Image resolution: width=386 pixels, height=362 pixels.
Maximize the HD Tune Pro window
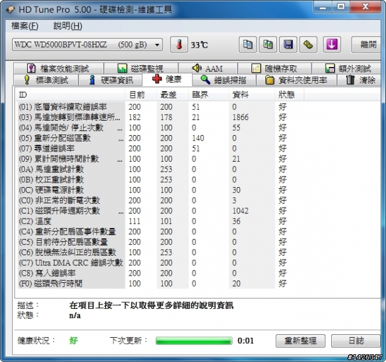click(341, 7)
